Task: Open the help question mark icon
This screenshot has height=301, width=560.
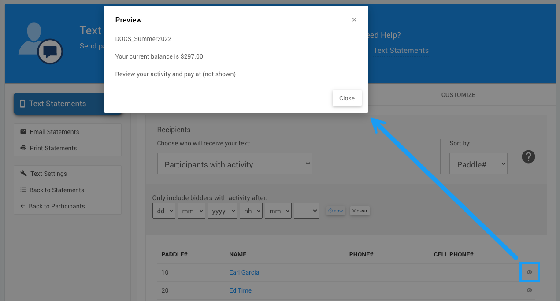Action: point(528,156)
